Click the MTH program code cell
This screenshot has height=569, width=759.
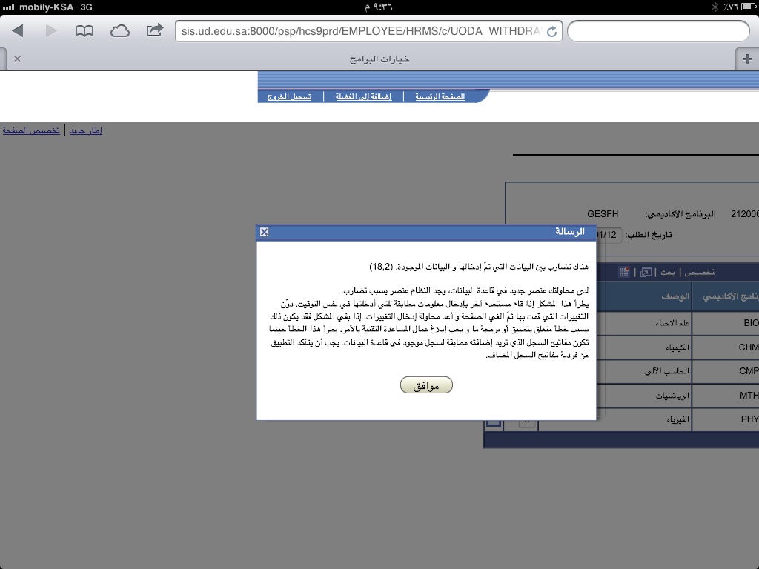click(x=749, y=396)
